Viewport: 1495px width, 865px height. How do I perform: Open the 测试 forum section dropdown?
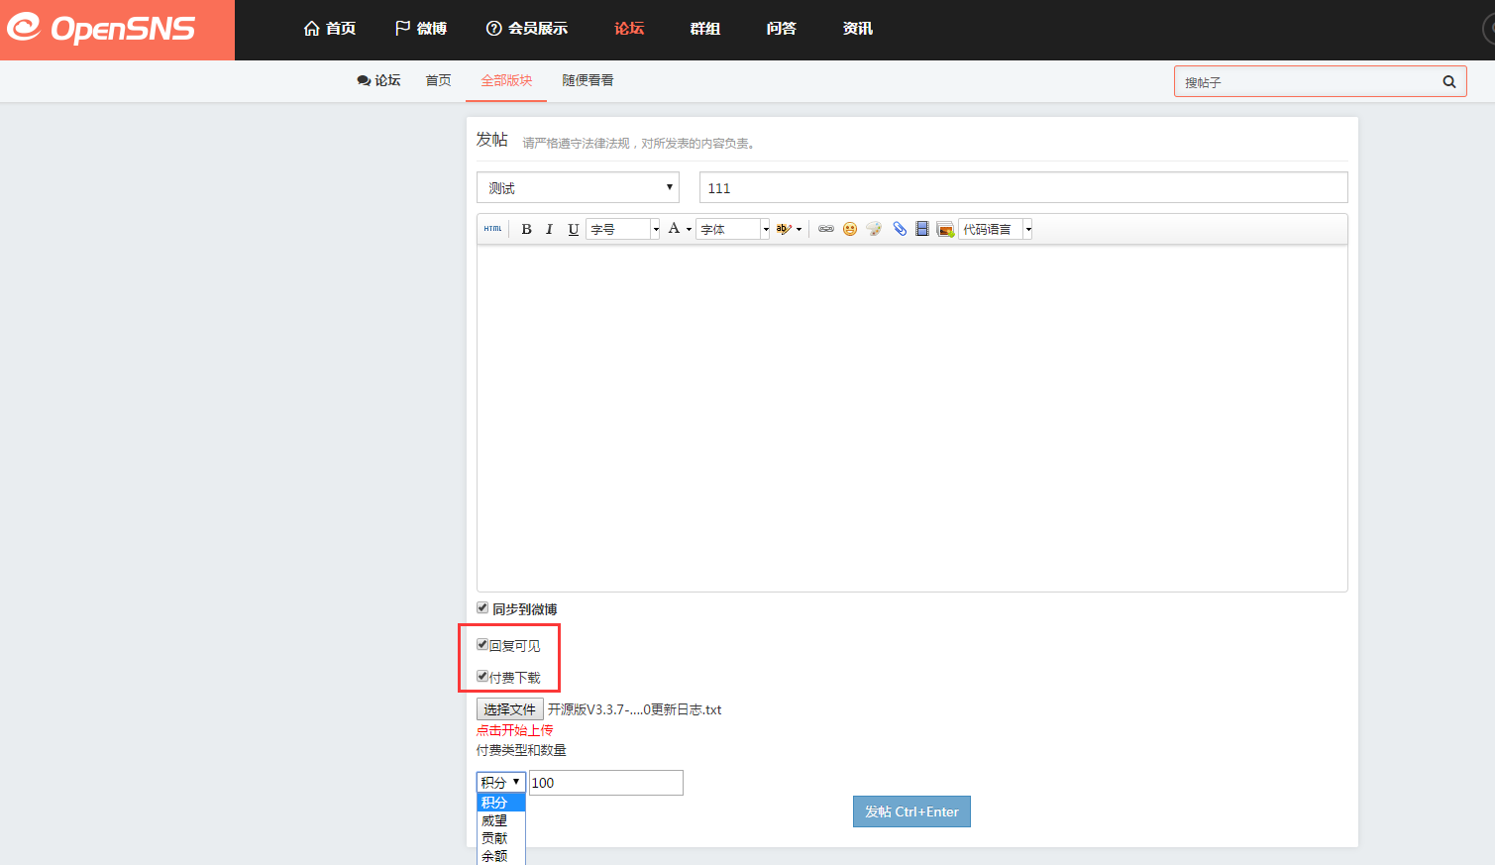click(x=578, y=187)
